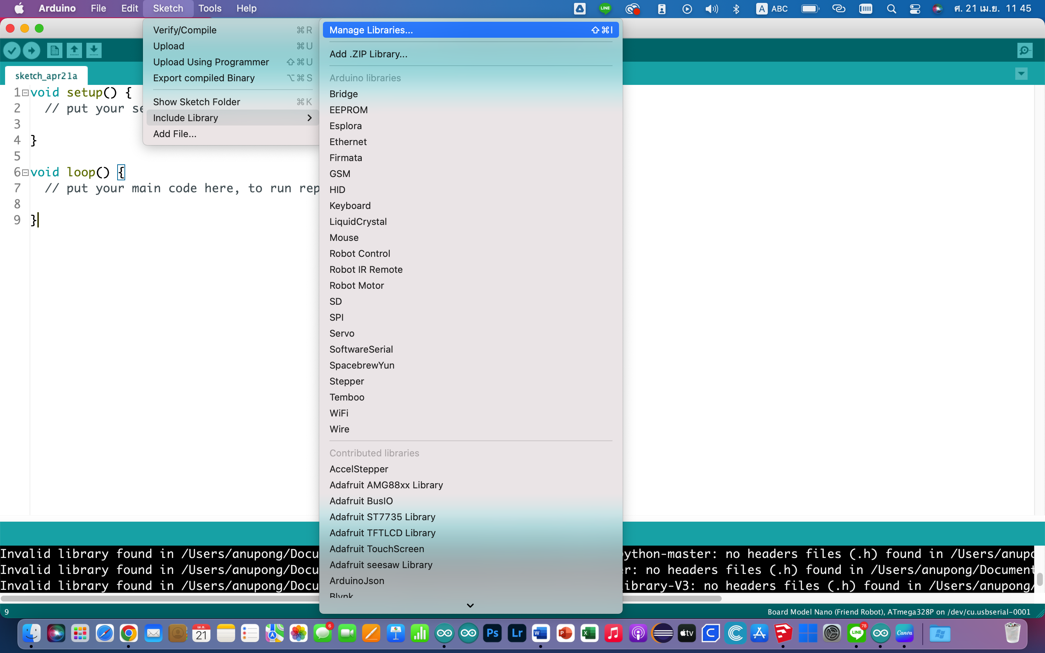Open the Help menu
The height and width of the screenshot is (653, 1045).
point(247,8)
